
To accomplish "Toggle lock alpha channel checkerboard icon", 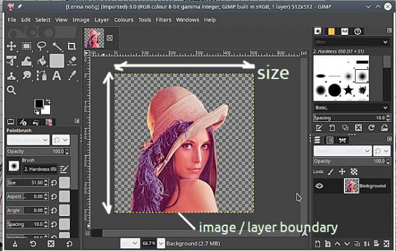I will coord(354,172).
